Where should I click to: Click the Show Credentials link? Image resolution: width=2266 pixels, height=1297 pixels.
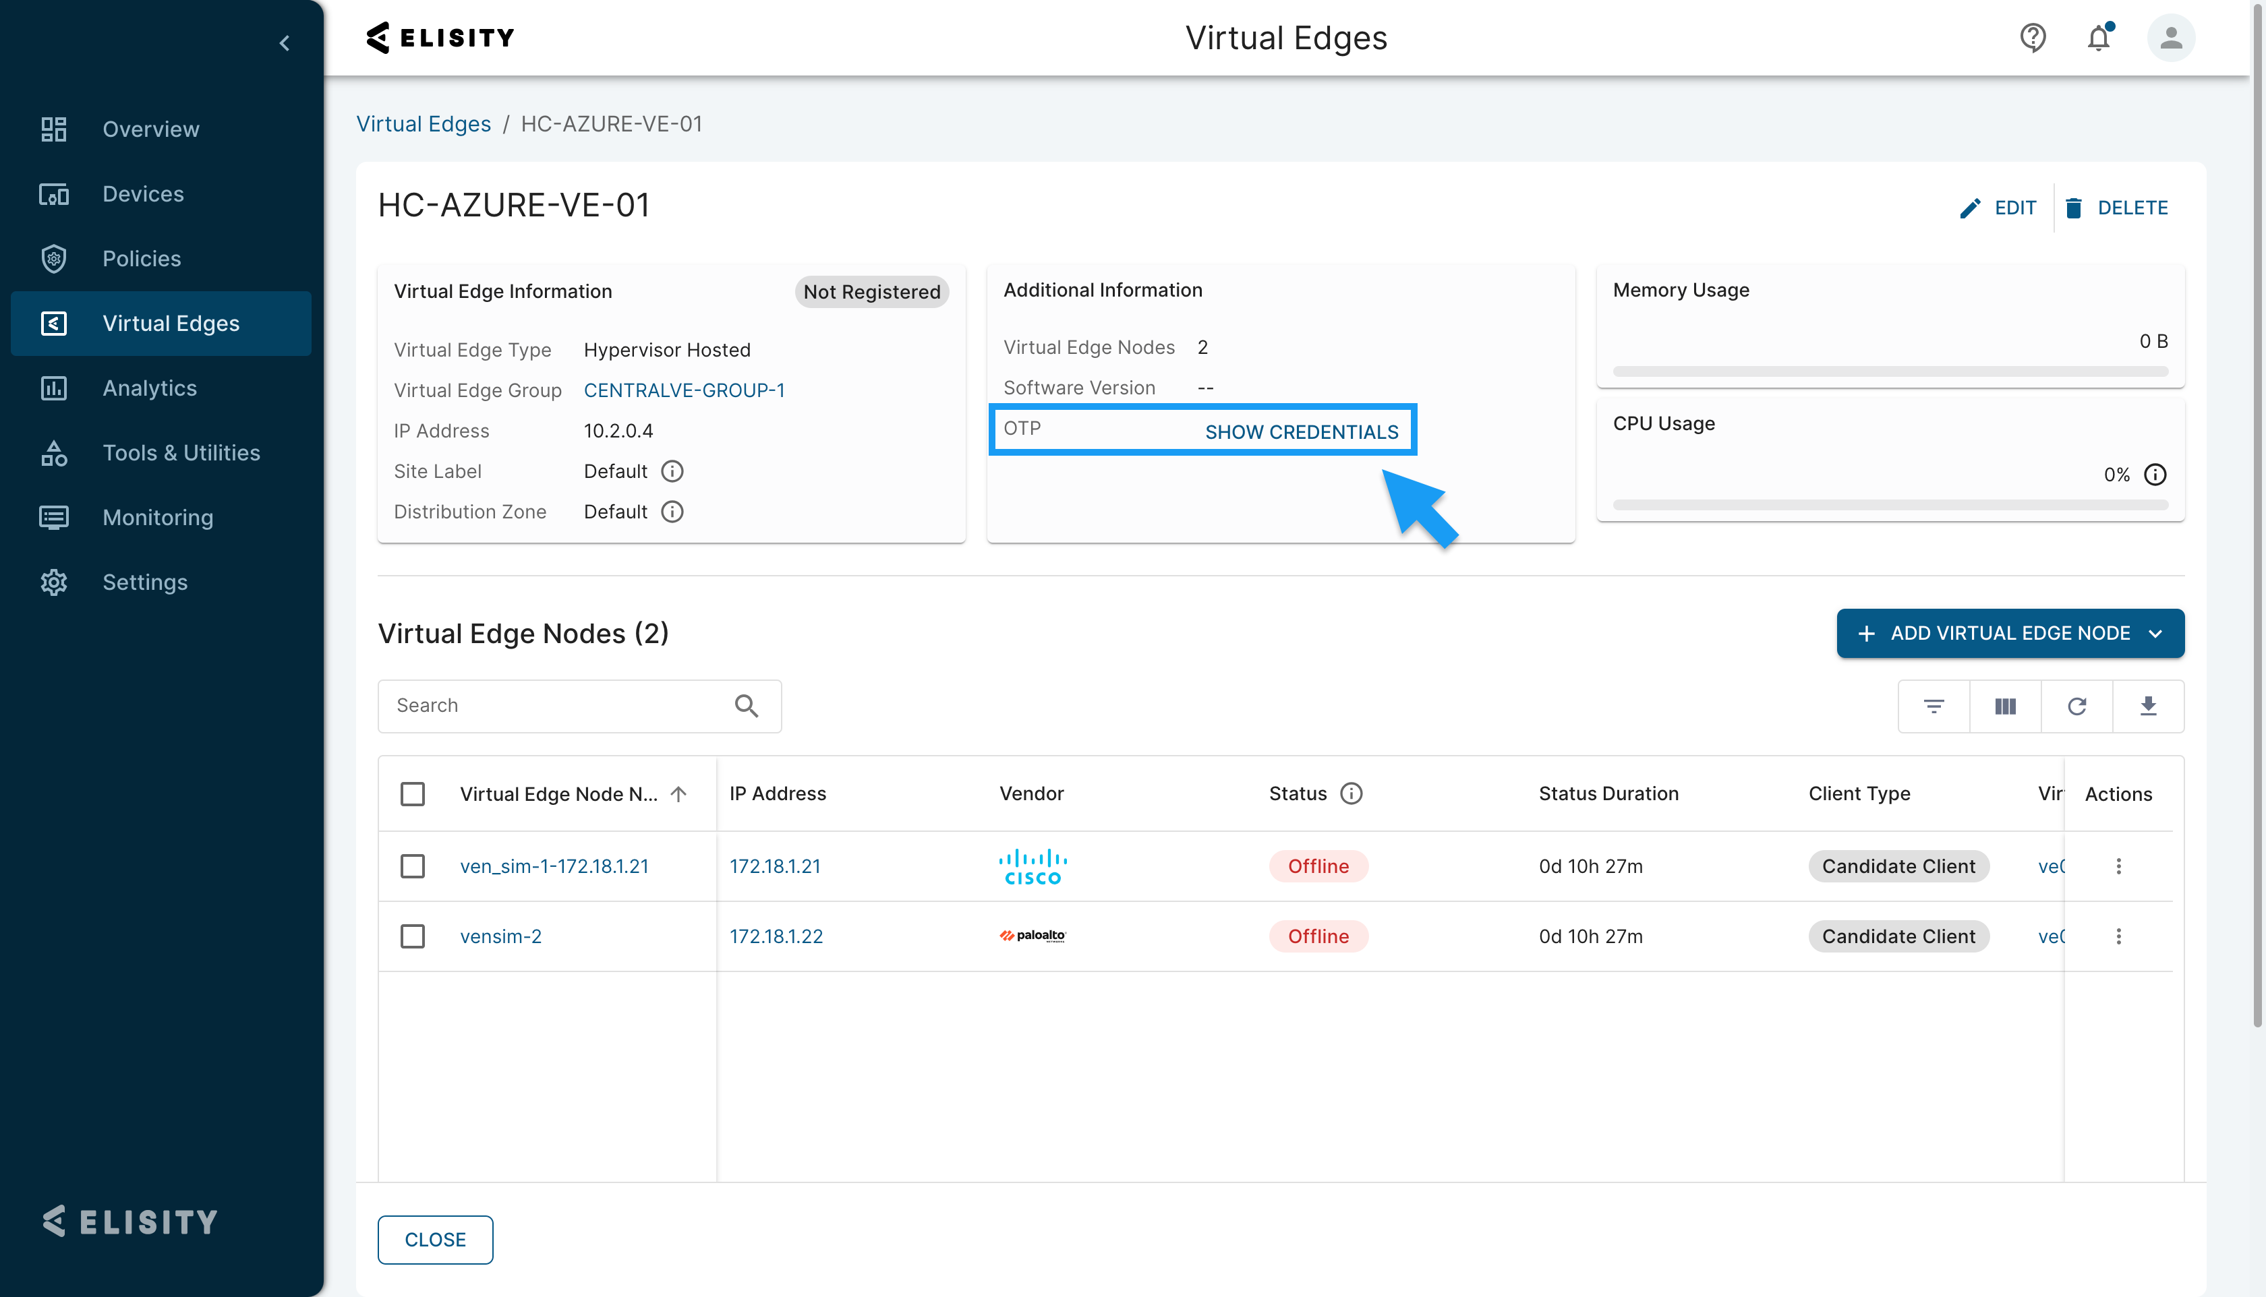[1301, 432]
